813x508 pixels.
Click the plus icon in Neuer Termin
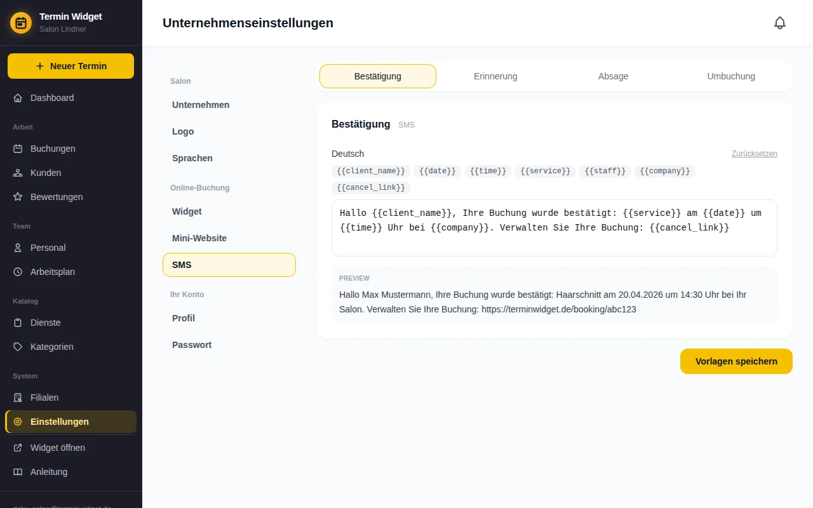coord(40,66)
